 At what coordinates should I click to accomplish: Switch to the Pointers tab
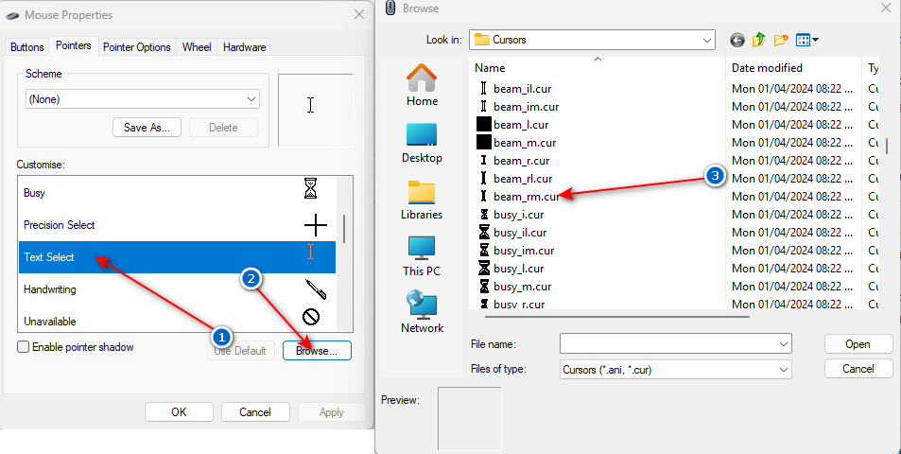74,45
